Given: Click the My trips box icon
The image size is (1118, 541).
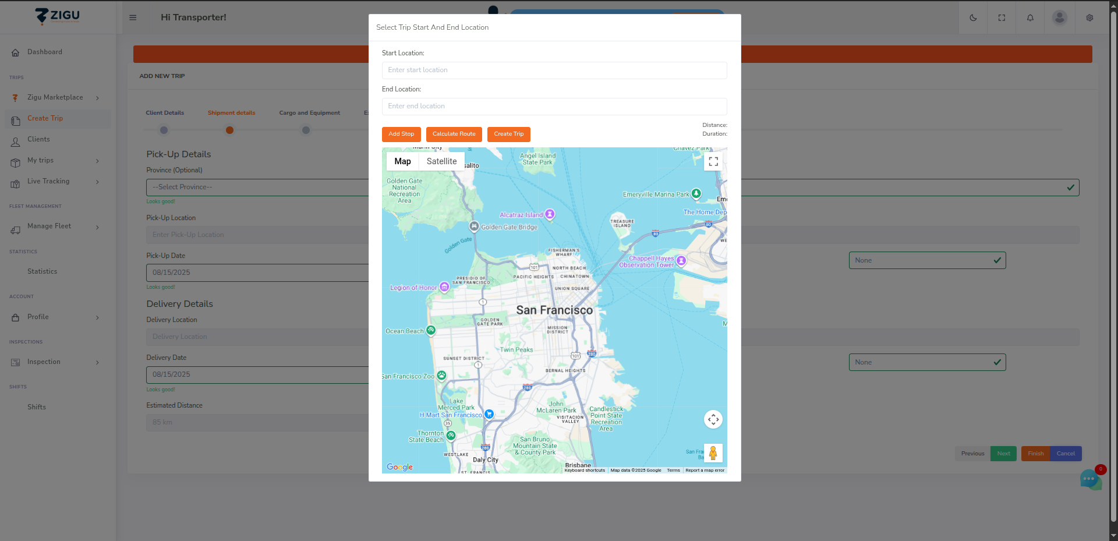Looking at the screenshot, I should [x=16, y=162].
